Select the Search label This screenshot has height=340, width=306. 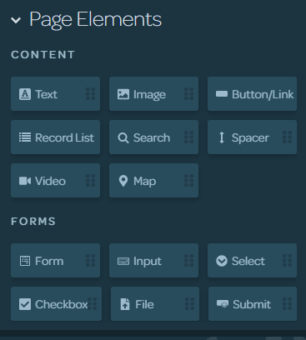tap(152, 137)
